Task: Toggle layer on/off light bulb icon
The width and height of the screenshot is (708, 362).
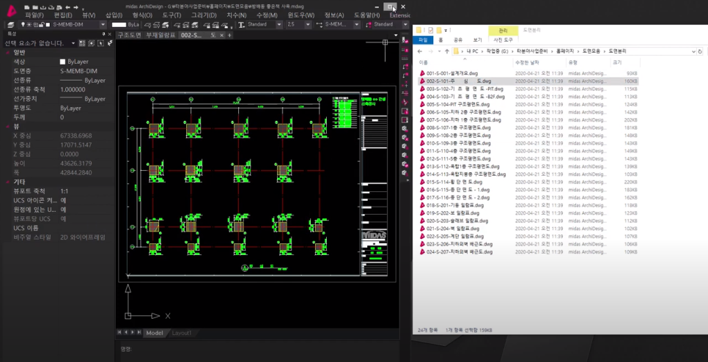Action: 23,24
